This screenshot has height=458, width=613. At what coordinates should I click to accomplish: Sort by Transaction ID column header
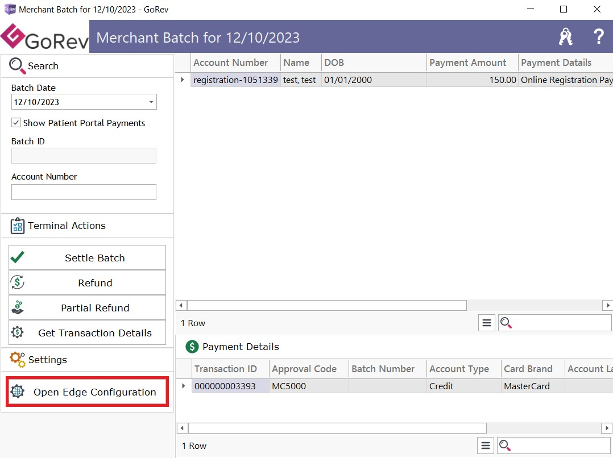[x=230, y=369]
